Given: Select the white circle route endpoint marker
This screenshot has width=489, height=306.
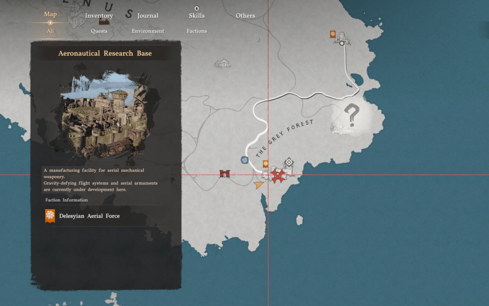Looking at the screenshot, I should click(342, 42).
